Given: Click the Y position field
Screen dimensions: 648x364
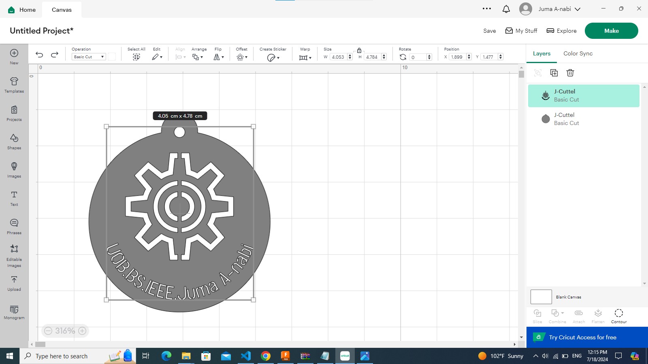Looking at the screenshot, I should click(x=489, y=57).
